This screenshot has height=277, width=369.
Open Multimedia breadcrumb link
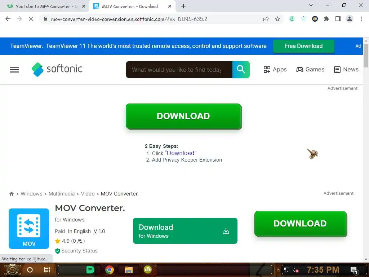61,194
